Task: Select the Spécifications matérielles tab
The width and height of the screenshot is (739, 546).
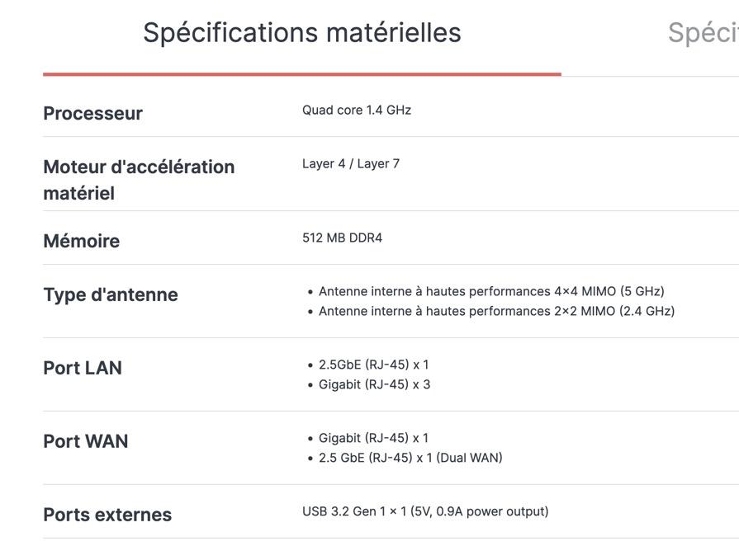Action: coord(301,33)
